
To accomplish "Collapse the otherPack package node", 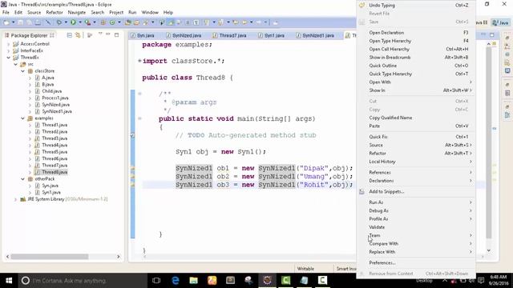I will click(x=23, y=179).
